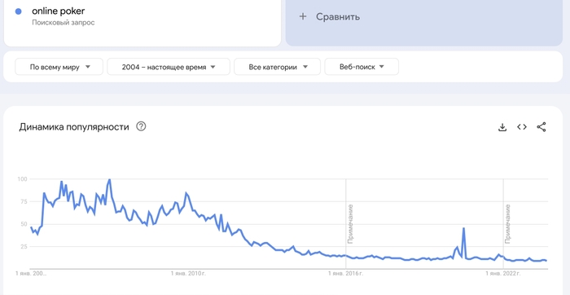Share the popularity chart
The width and height of the screenshot is (570, 295).
[x=541, y=127]
